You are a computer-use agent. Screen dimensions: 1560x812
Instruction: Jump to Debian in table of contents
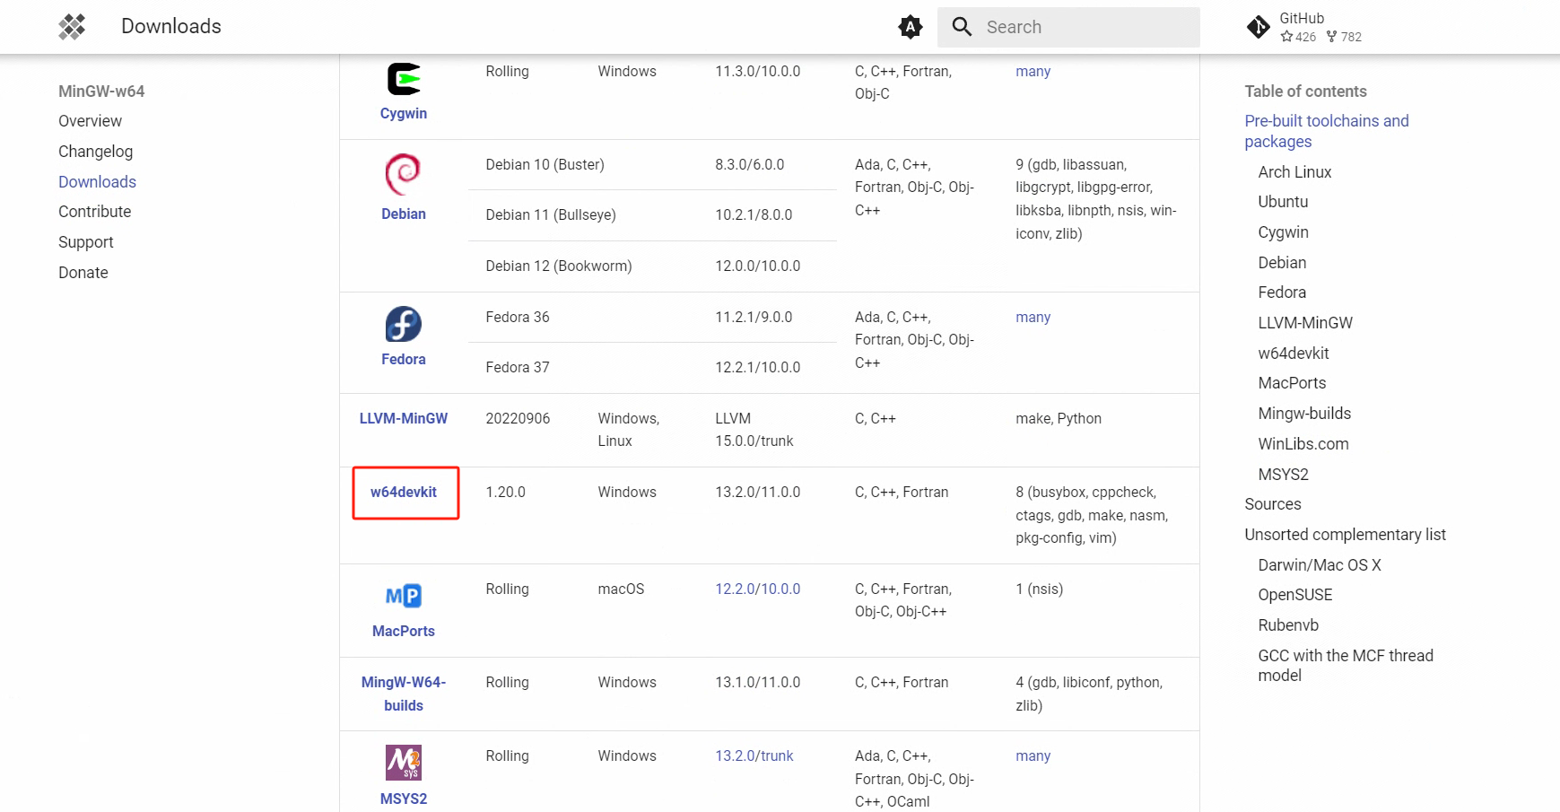coord(1282,263)
